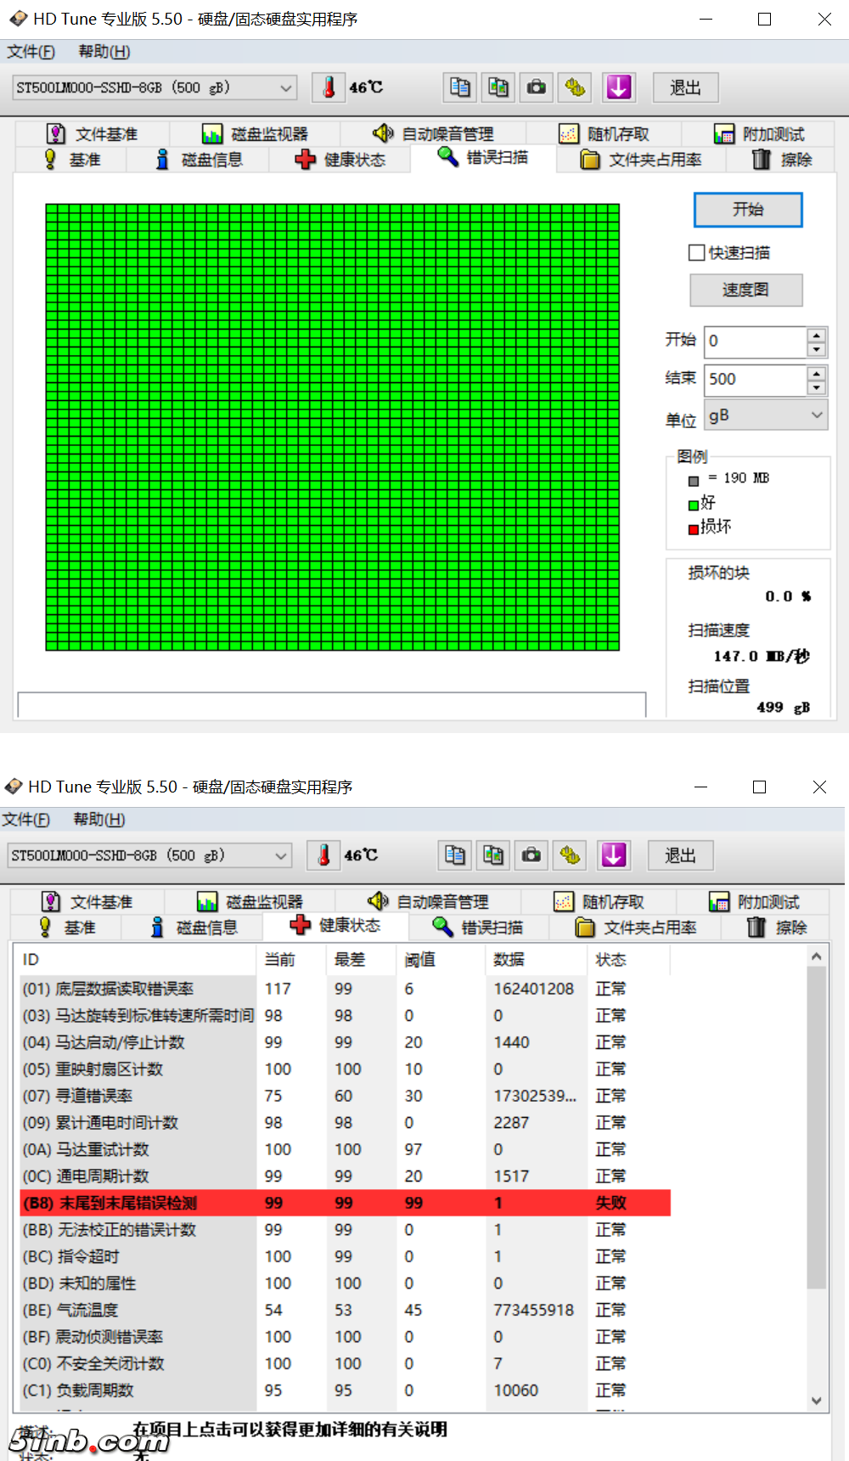The height and width of the screenshot is (1461, 849).
Task: Select row (BE) 气流温度
Action: [x=346, y=1310]
